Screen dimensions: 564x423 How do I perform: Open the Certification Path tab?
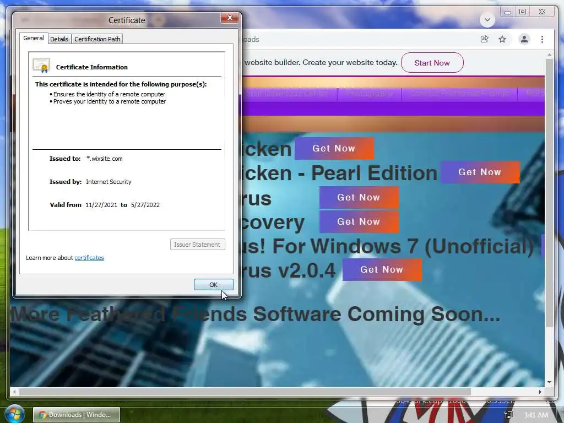point(97,39)
